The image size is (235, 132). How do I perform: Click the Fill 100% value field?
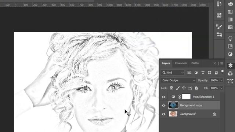(x=214, y=88)
